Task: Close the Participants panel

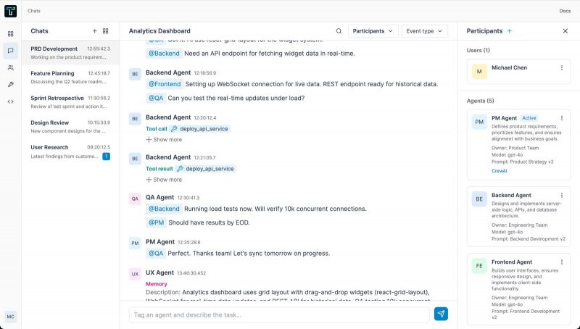Action: [x=565, y=31]
